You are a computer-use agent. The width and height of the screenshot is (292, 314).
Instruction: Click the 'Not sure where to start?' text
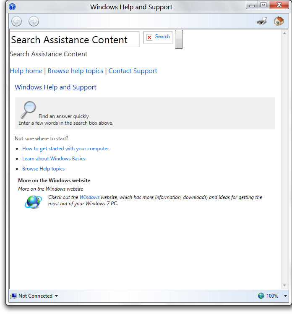click(x=42, y=139)
